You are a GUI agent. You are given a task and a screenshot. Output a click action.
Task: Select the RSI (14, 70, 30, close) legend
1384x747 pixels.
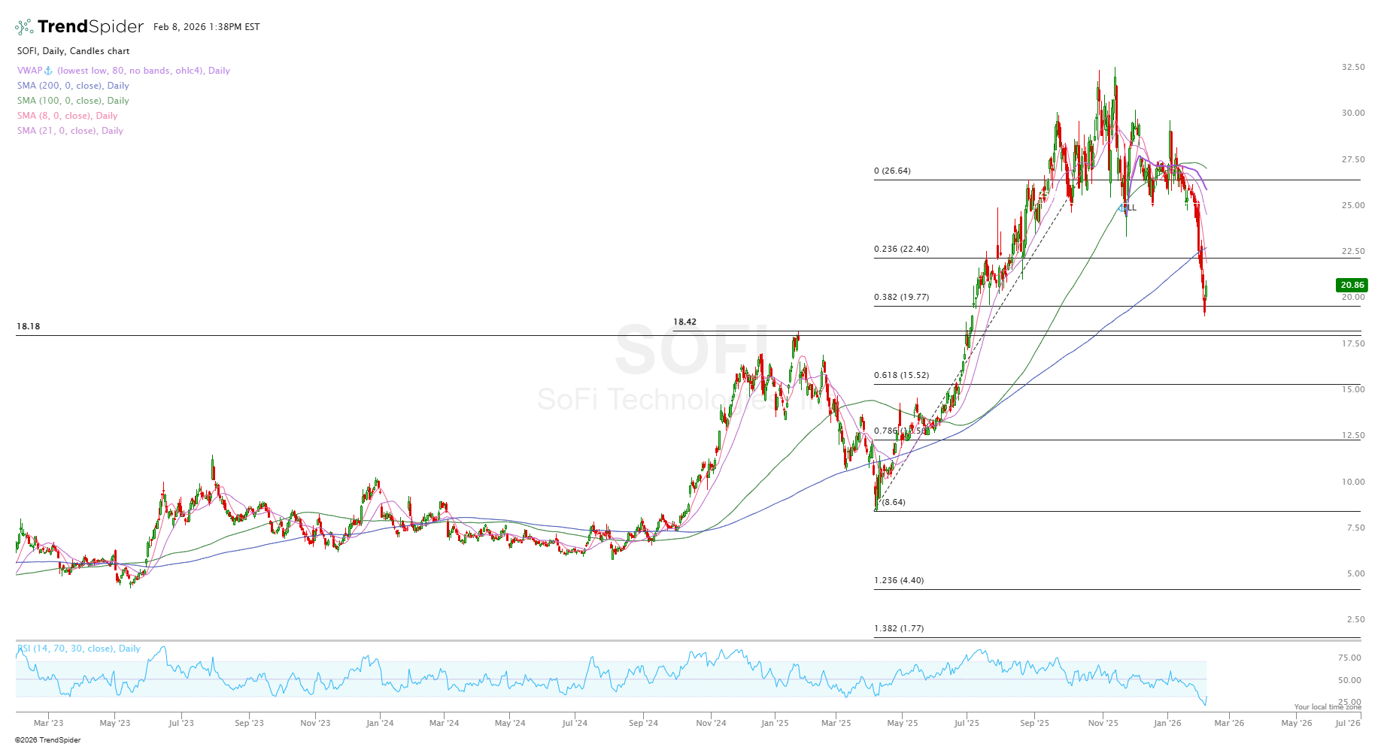tap(79, 649)
